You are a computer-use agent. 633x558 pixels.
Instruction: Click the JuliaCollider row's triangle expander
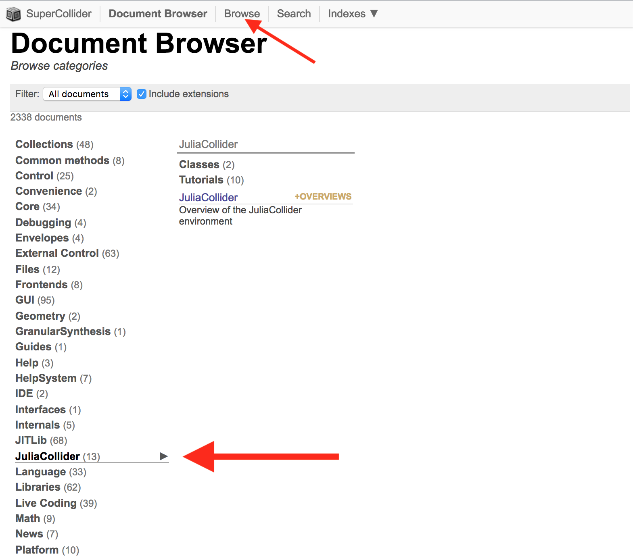pos(164,456)
